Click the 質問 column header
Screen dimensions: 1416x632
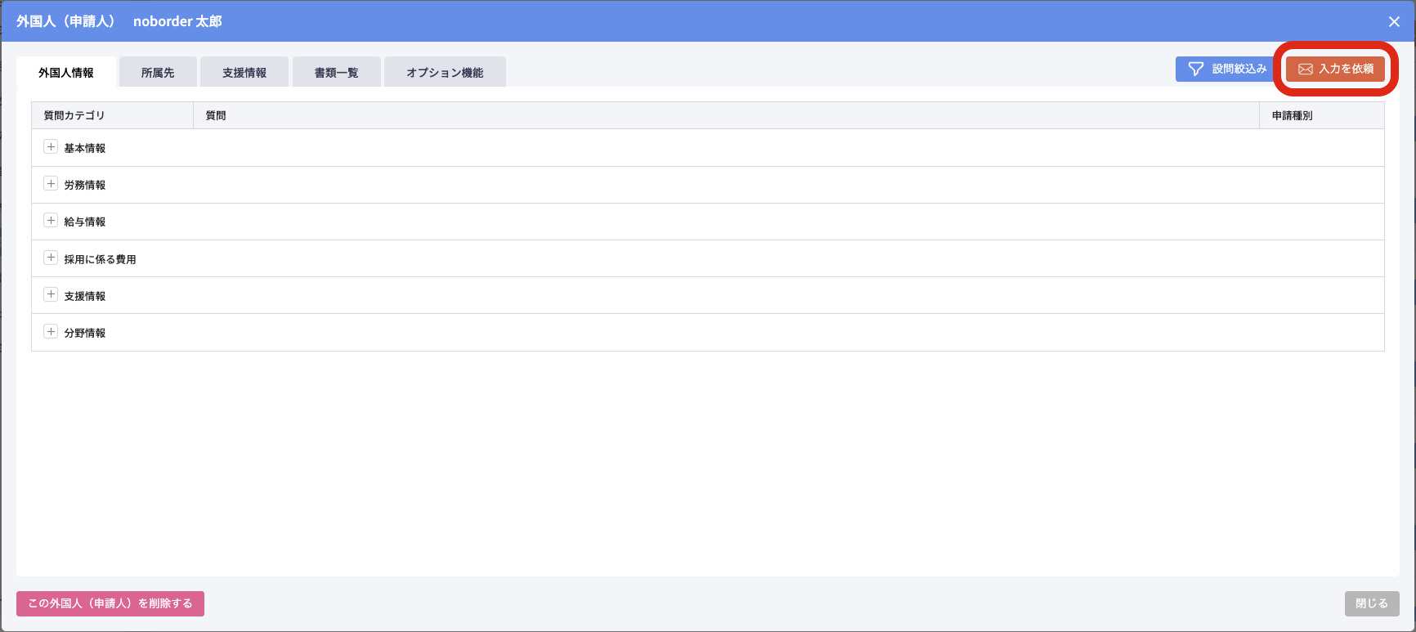[216, 115]
